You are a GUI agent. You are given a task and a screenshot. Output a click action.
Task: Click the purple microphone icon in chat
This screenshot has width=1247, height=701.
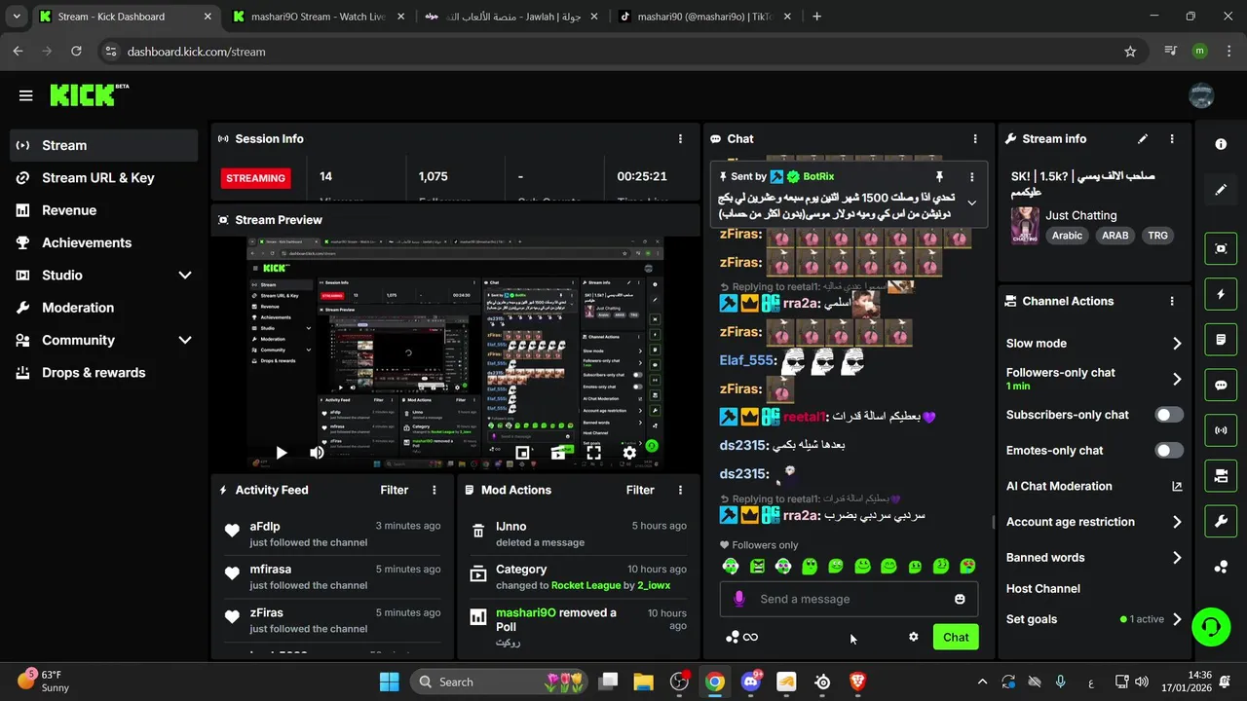coord(738,599)
